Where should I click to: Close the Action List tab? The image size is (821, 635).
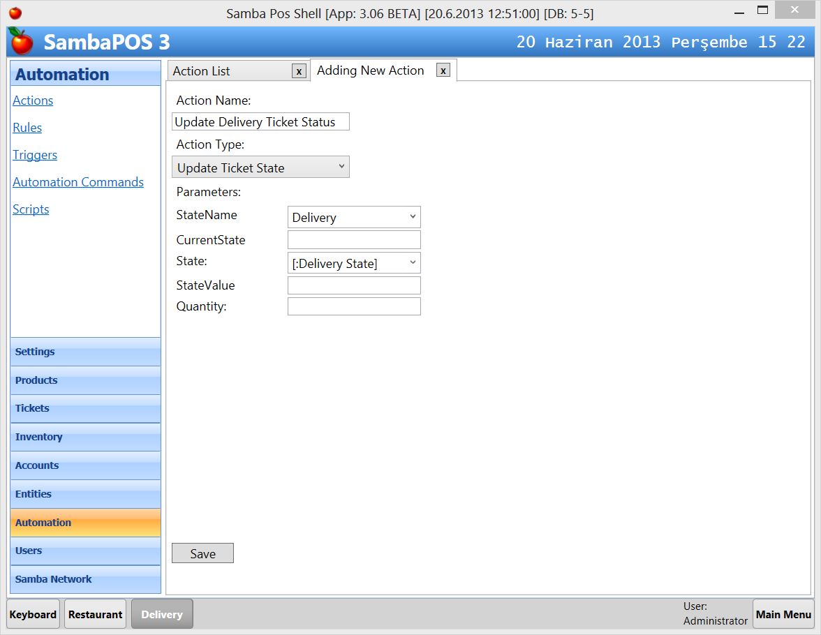coord(299,71)
